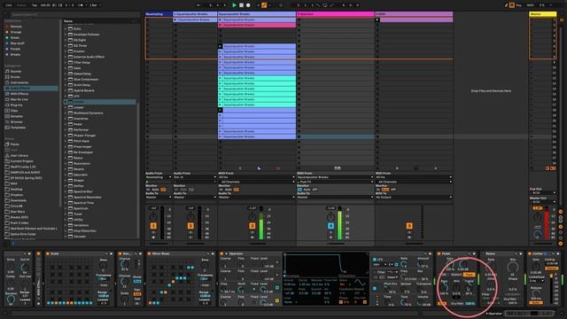
Task: Open the Max for Live category
Action: pos(19,99)
